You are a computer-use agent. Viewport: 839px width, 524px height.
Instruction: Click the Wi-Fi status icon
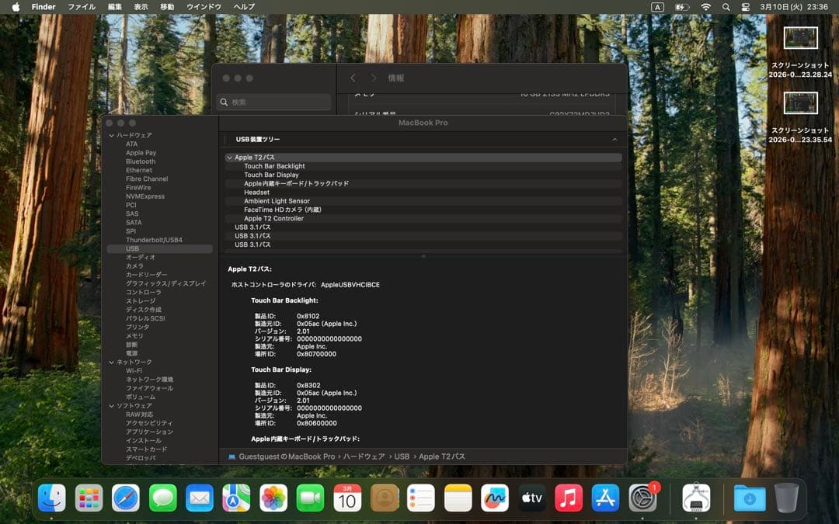[x=705, y=7]
